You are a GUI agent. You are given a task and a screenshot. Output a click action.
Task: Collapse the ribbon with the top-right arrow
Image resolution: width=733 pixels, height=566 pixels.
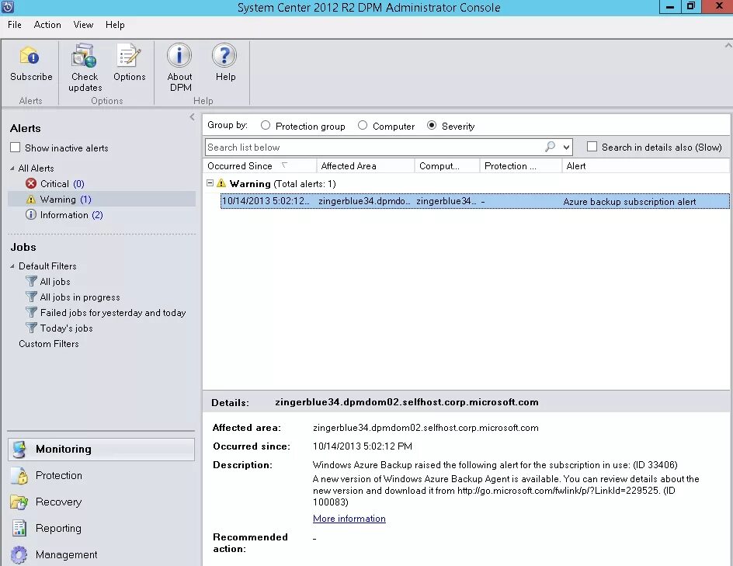pos(728,45)
